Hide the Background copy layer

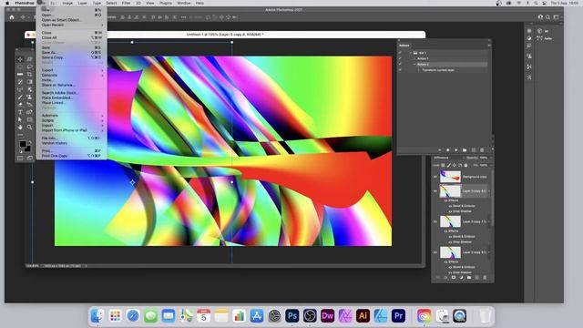coord(435,177)
